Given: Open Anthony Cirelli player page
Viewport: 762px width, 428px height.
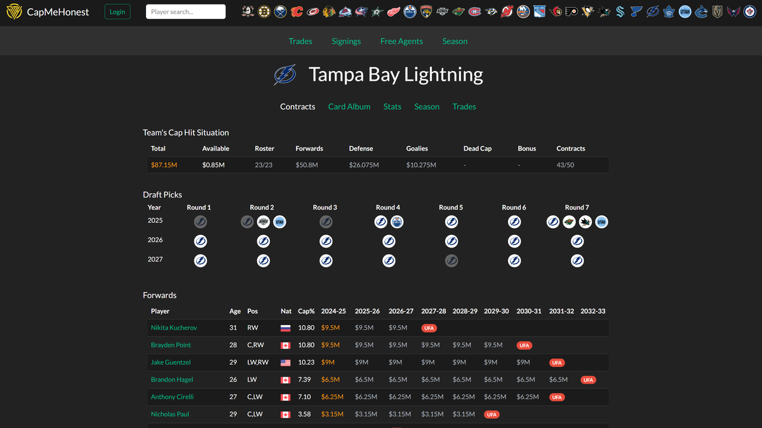Looking at the screenshot, I should 172,397.
